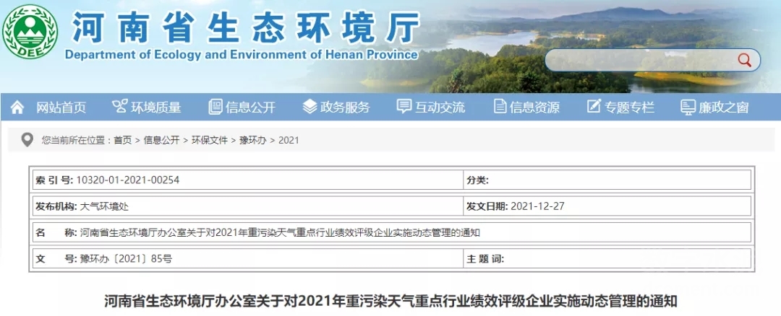The image size is (781, 316).
Task: Open the 信息公开 menu item
Action: [250, 107]
